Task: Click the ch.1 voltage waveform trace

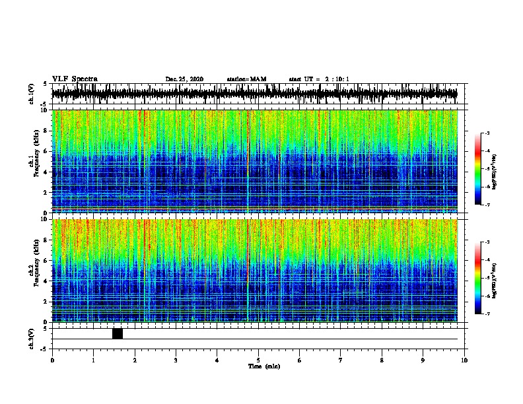Action: tap(255, 93)
